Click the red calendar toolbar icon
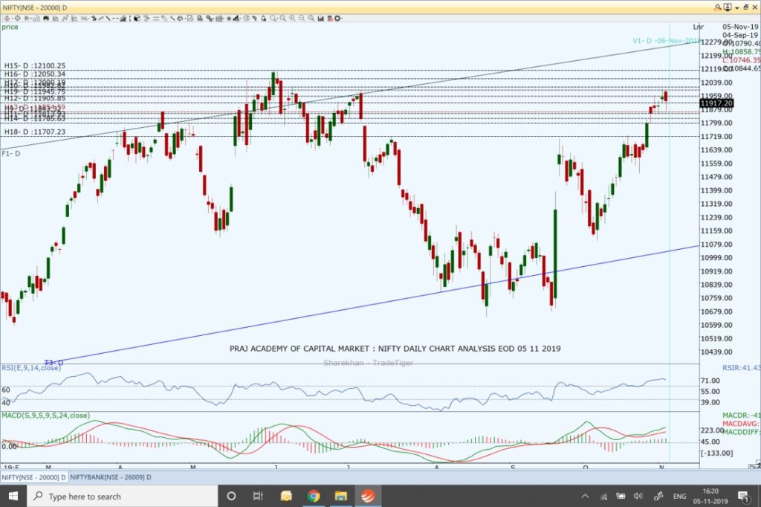 [x=330, y=19]
